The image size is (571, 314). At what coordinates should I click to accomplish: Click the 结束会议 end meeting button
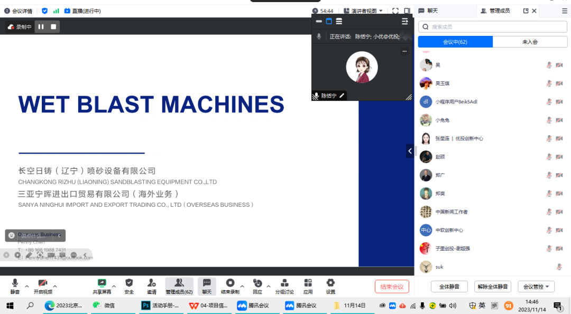click(x=392, y=287)
